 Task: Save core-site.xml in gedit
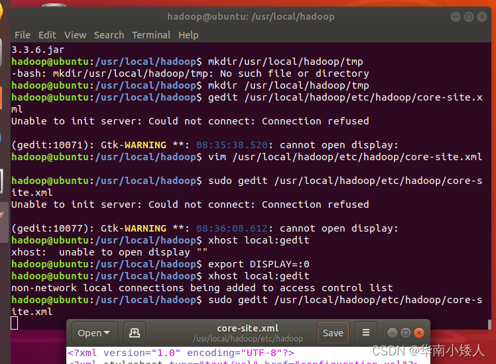click(x=333, y=333)
